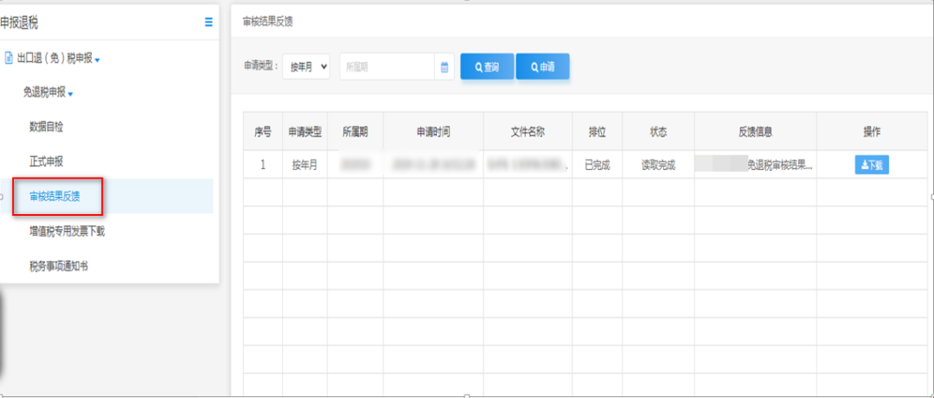Open the 按年月 application type dropdown
934x398 pixels.
pyautogui.click(x=306, y=66)
